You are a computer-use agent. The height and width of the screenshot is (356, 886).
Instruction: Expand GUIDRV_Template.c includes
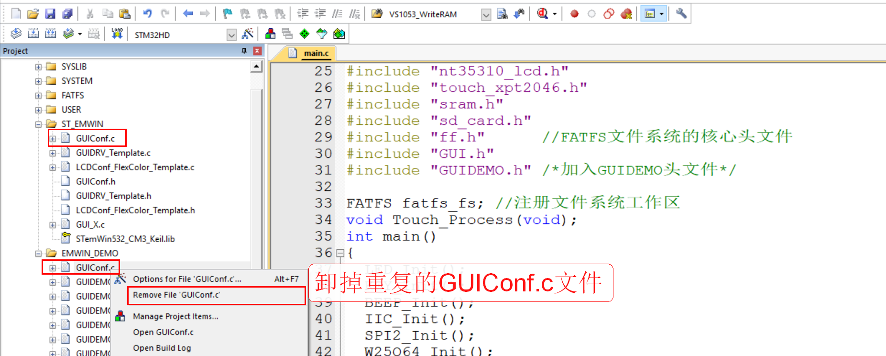tap(53, 153)
